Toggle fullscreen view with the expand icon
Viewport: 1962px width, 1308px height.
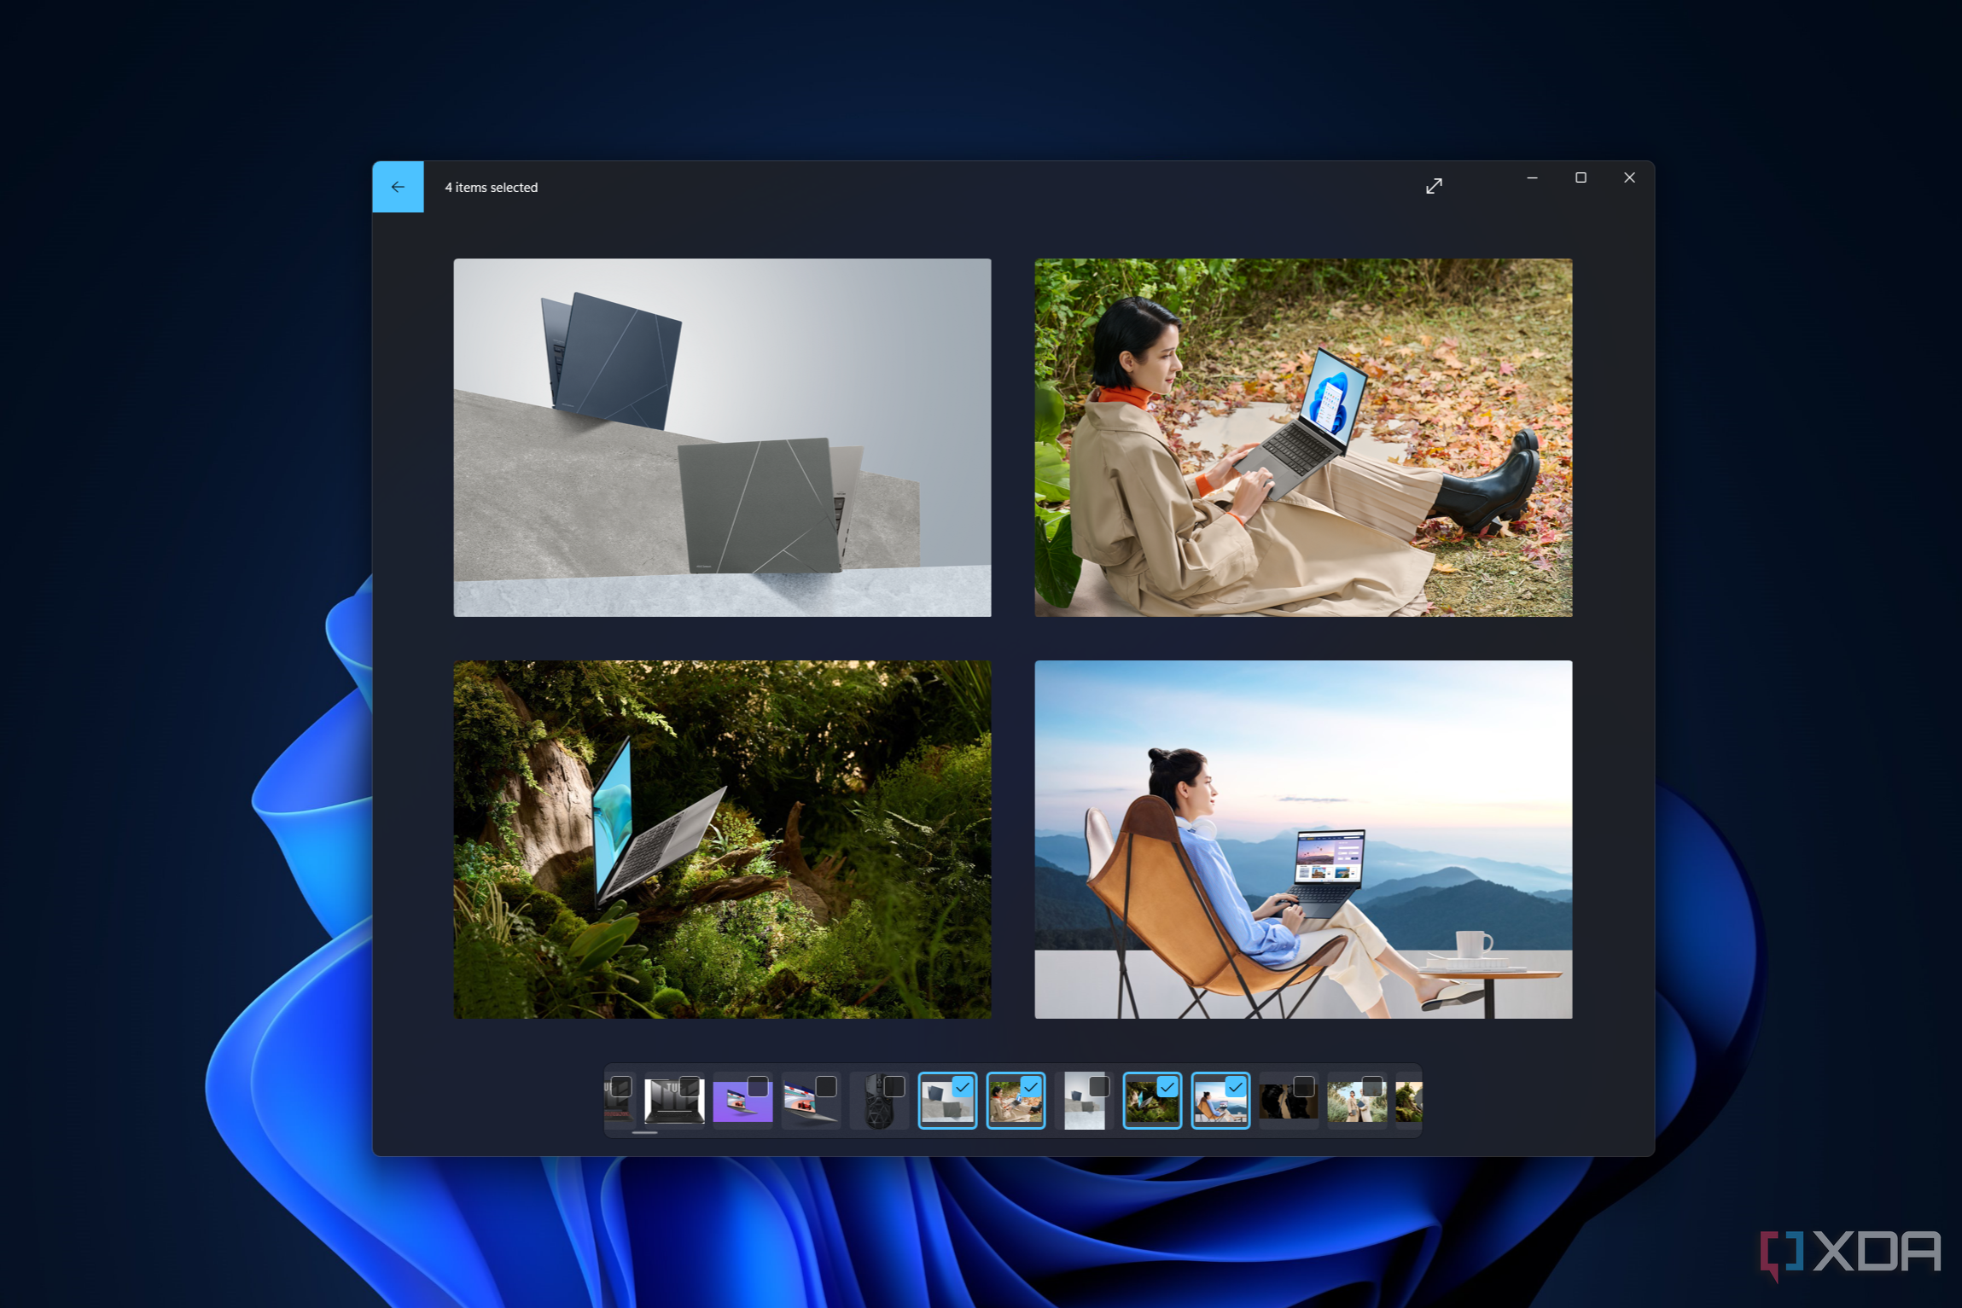pos(1434,186)
